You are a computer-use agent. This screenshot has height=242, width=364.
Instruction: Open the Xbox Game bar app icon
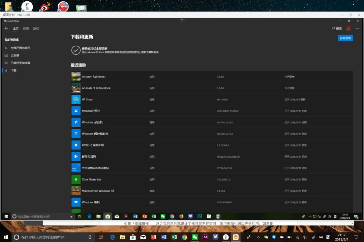pos(76,179)
